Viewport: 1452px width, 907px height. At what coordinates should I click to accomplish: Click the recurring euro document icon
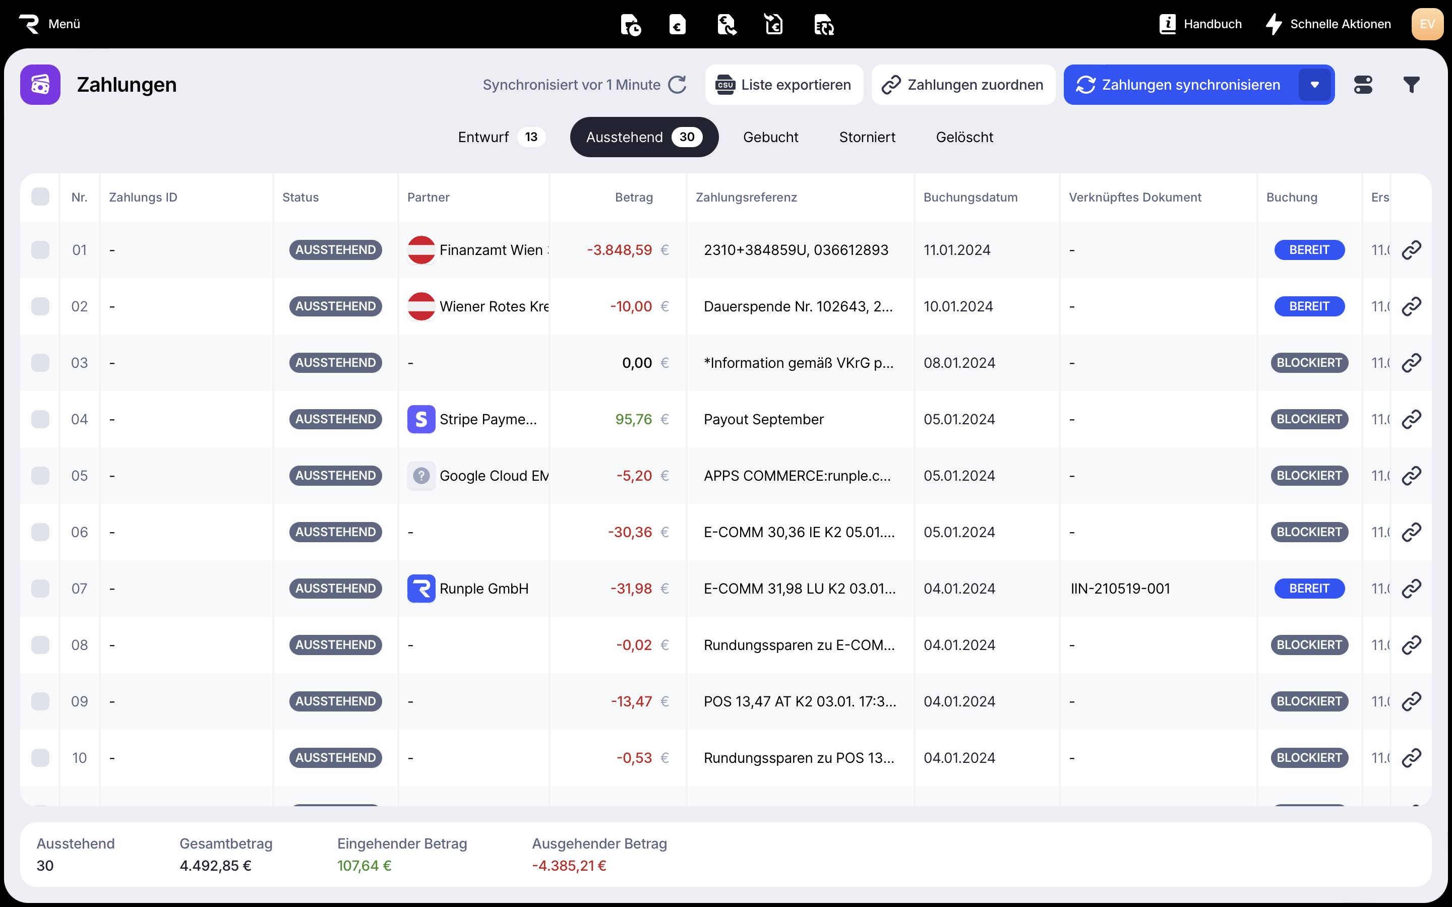point(824,25)
